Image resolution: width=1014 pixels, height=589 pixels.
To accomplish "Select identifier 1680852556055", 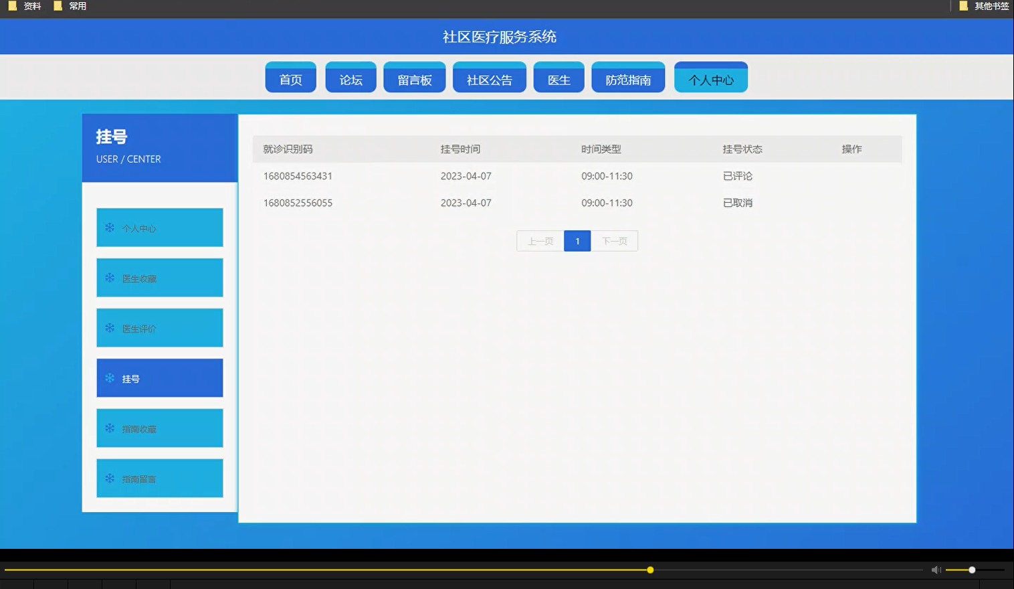I will [298, 203].
